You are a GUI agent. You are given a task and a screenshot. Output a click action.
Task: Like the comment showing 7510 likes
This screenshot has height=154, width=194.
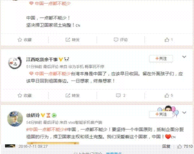click(185, 147)
